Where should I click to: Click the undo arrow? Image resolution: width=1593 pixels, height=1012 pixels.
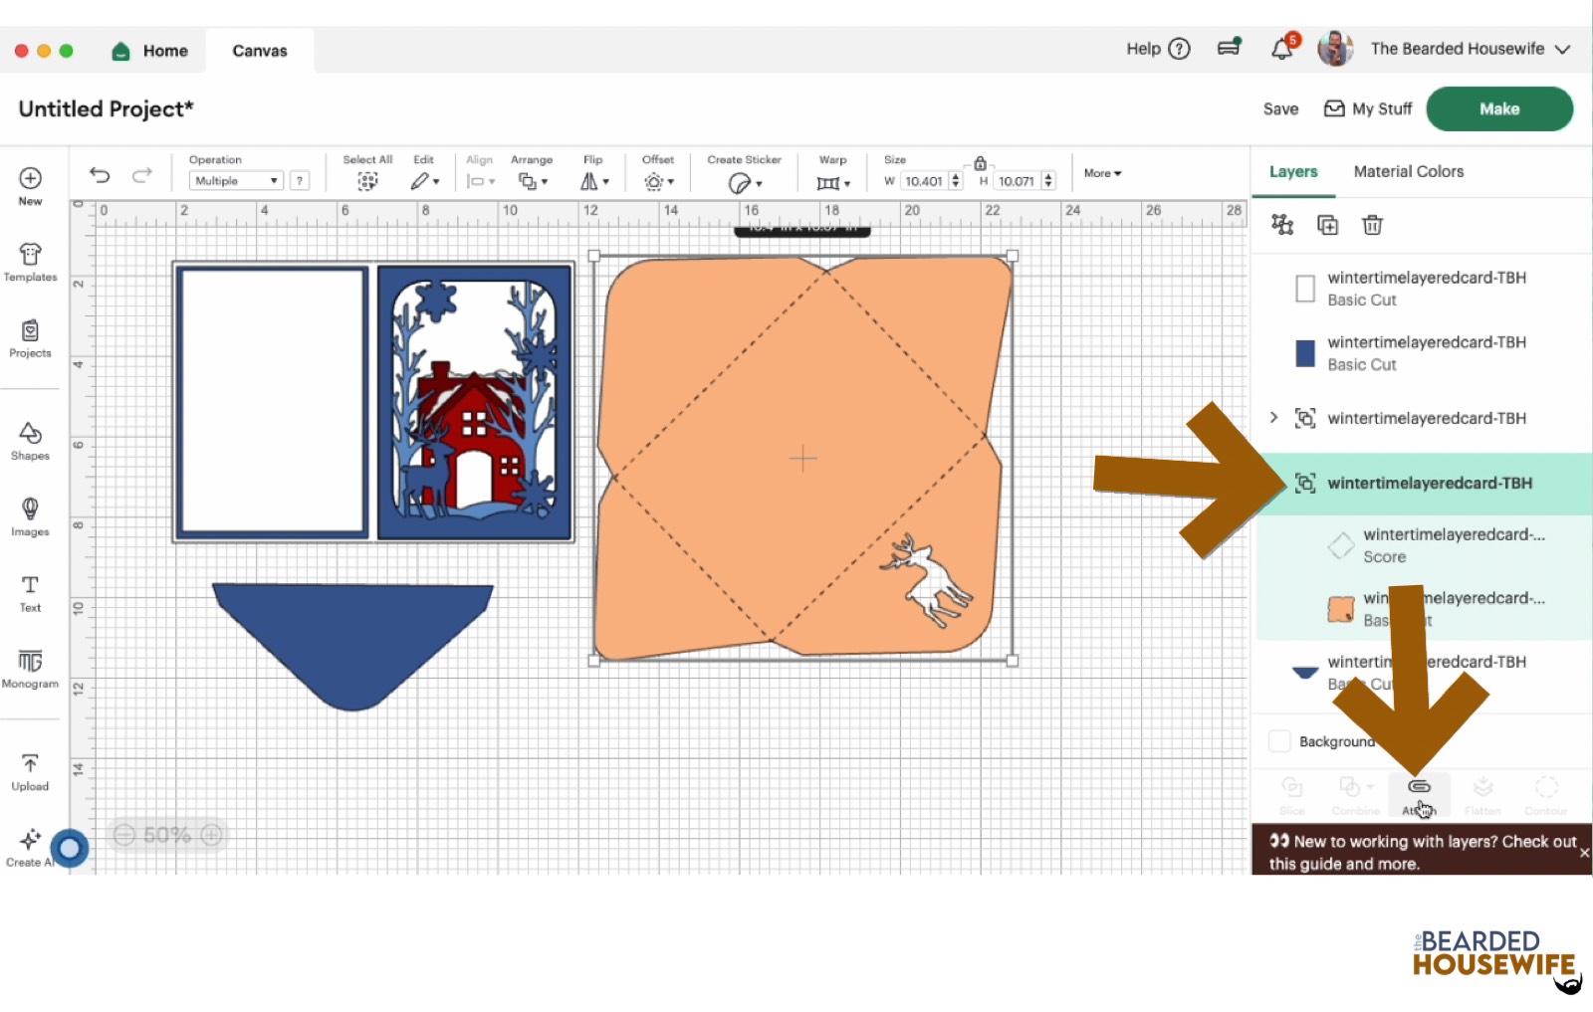(100, 175)
